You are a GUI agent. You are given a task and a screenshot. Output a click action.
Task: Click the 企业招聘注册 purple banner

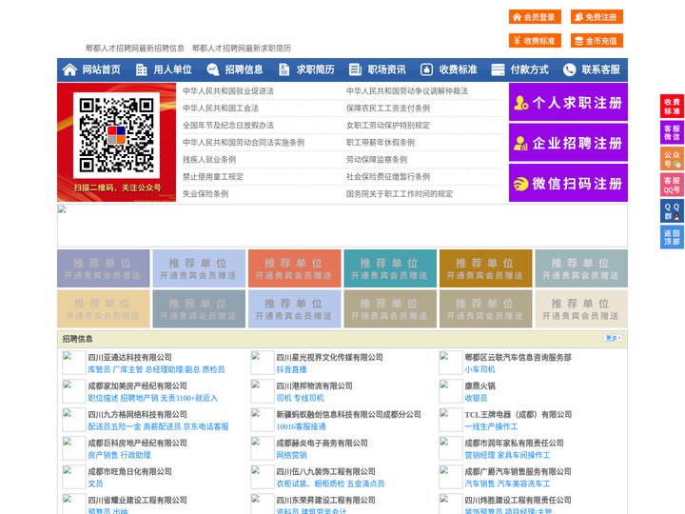point(568,143)
